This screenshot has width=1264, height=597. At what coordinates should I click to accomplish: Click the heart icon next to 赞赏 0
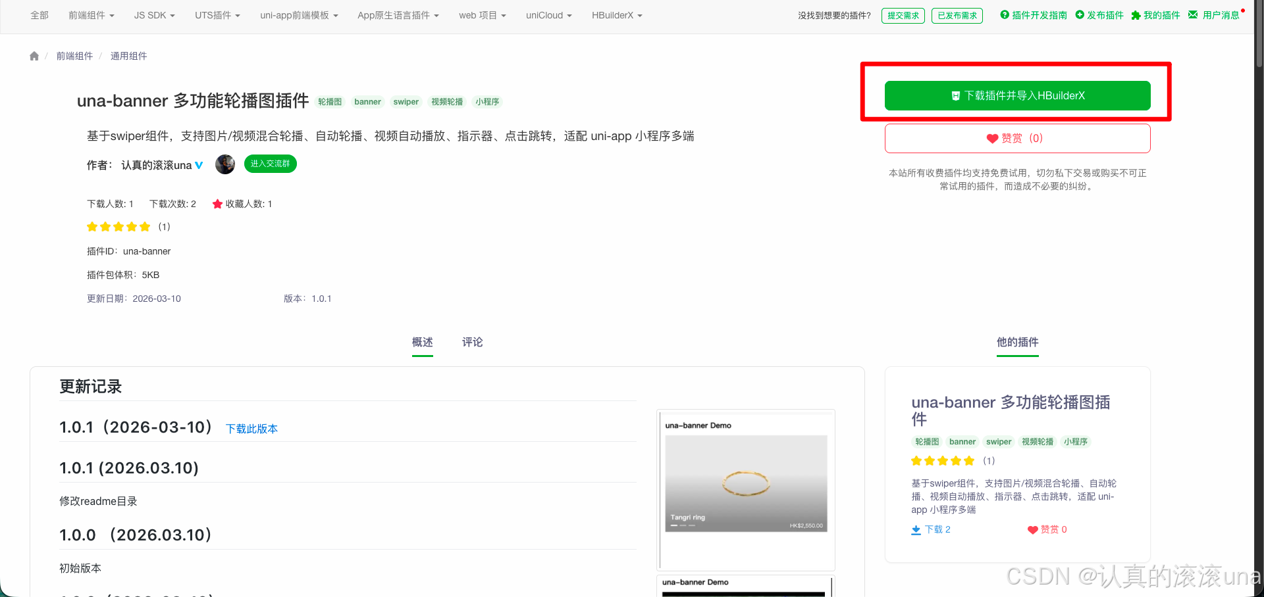[x=1033, y=530]
